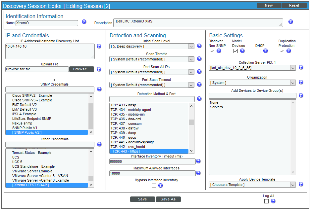Open help for Log All
This screenshot has height=211, width=311.
(x=273, y=201)
